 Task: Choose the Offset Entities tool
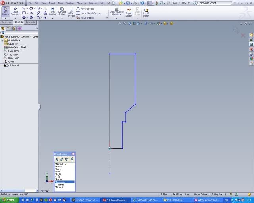[x=71, y=13]
